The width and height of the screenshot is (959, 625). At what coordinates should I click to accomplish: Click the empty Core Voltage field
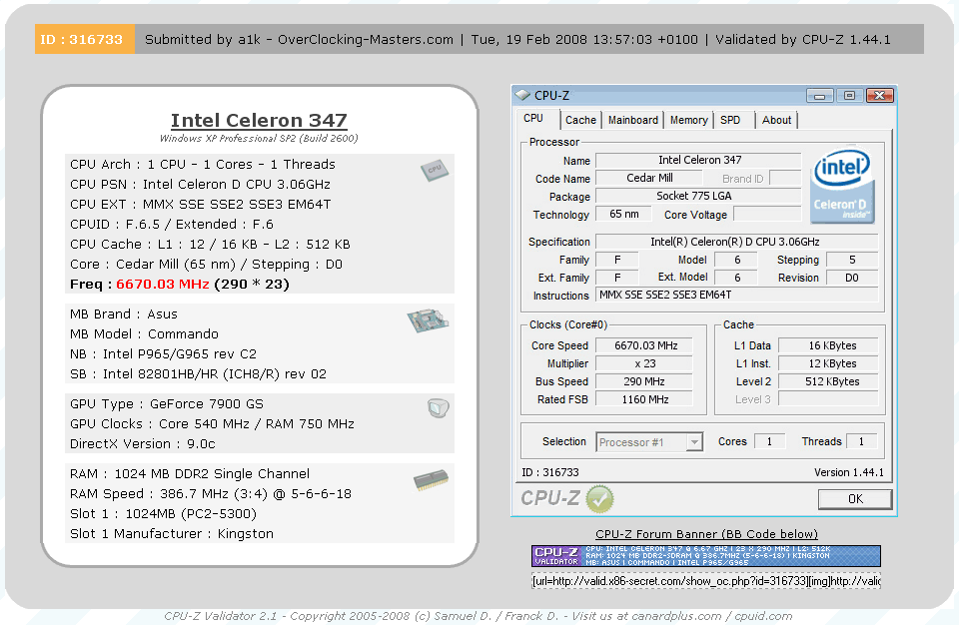767,214
